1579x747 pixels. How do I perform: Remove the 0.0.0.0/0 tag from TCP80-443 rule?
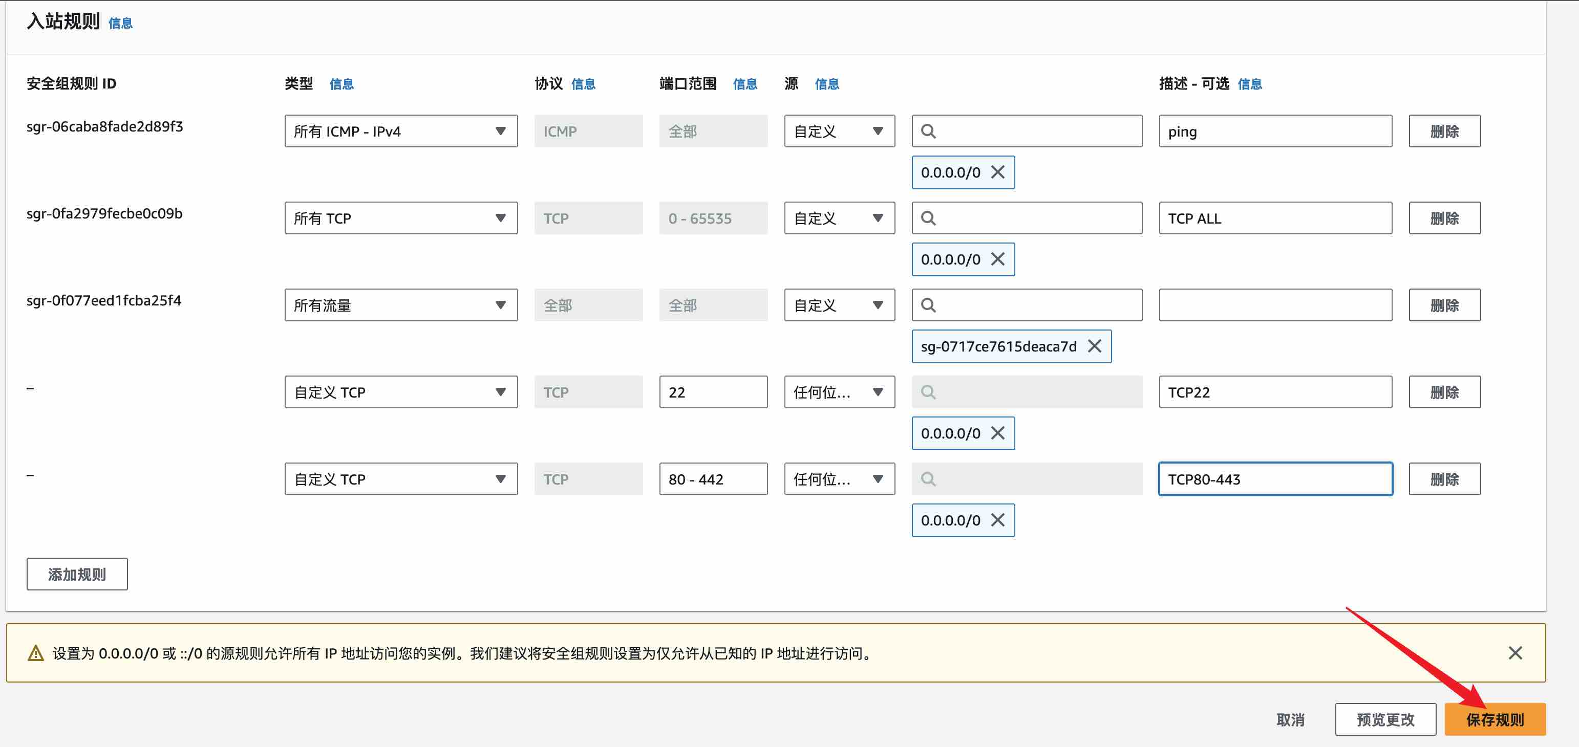[998, 520]
